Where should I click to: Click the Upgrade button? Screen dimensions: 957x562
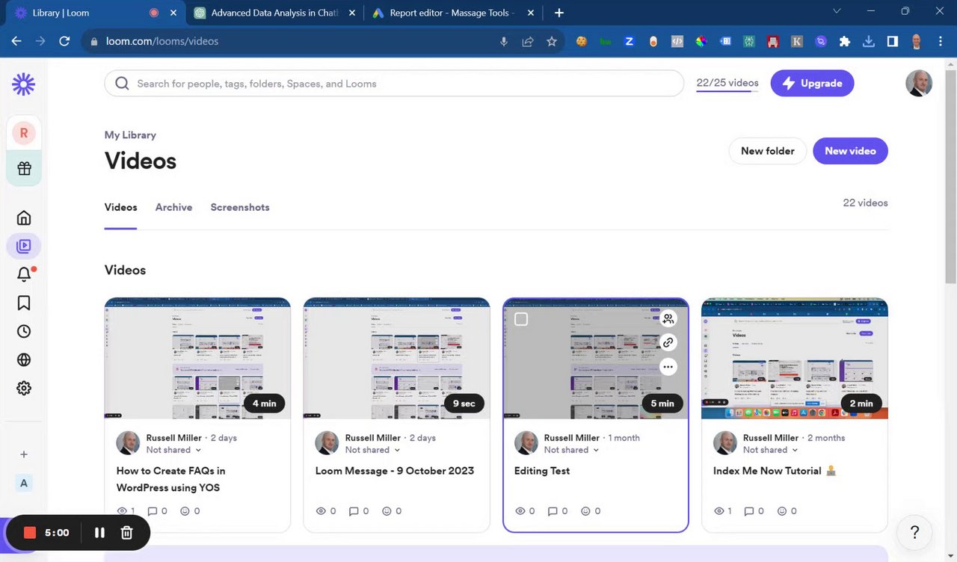[812, 84]
